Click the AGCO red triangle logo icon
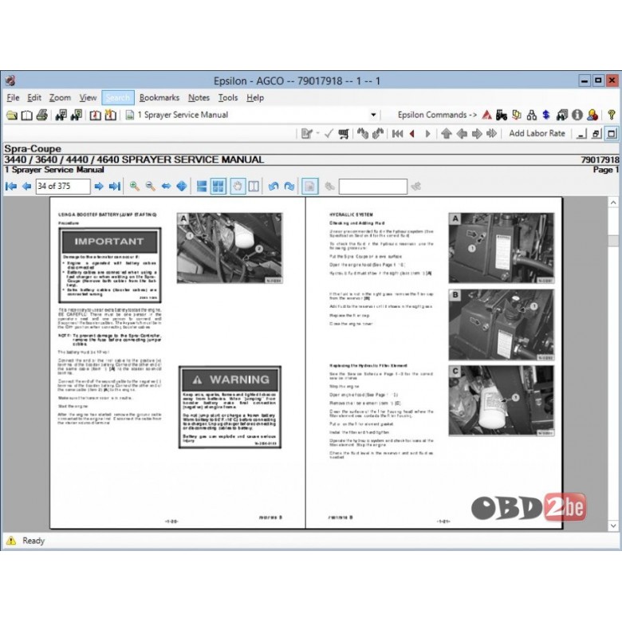The width and height of the screenshot is (622, 622). pyautogui.click(x=487, y=115)
